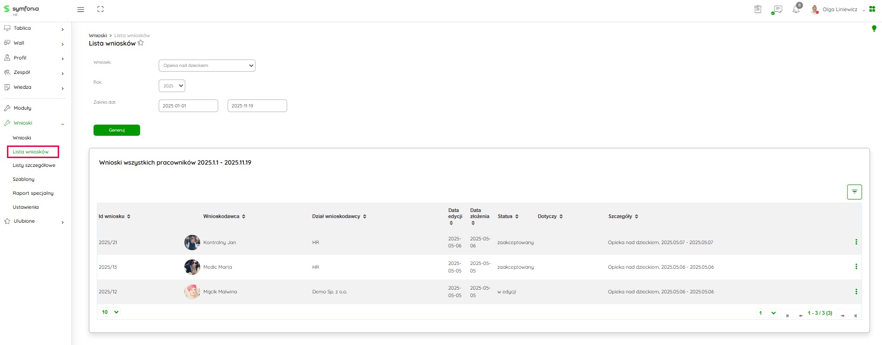Open row actions for request 2025/21

pyautogui.click(x=856, y=242)
